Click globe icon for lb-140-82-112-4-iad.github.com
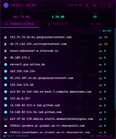 (x=6, y=105)
